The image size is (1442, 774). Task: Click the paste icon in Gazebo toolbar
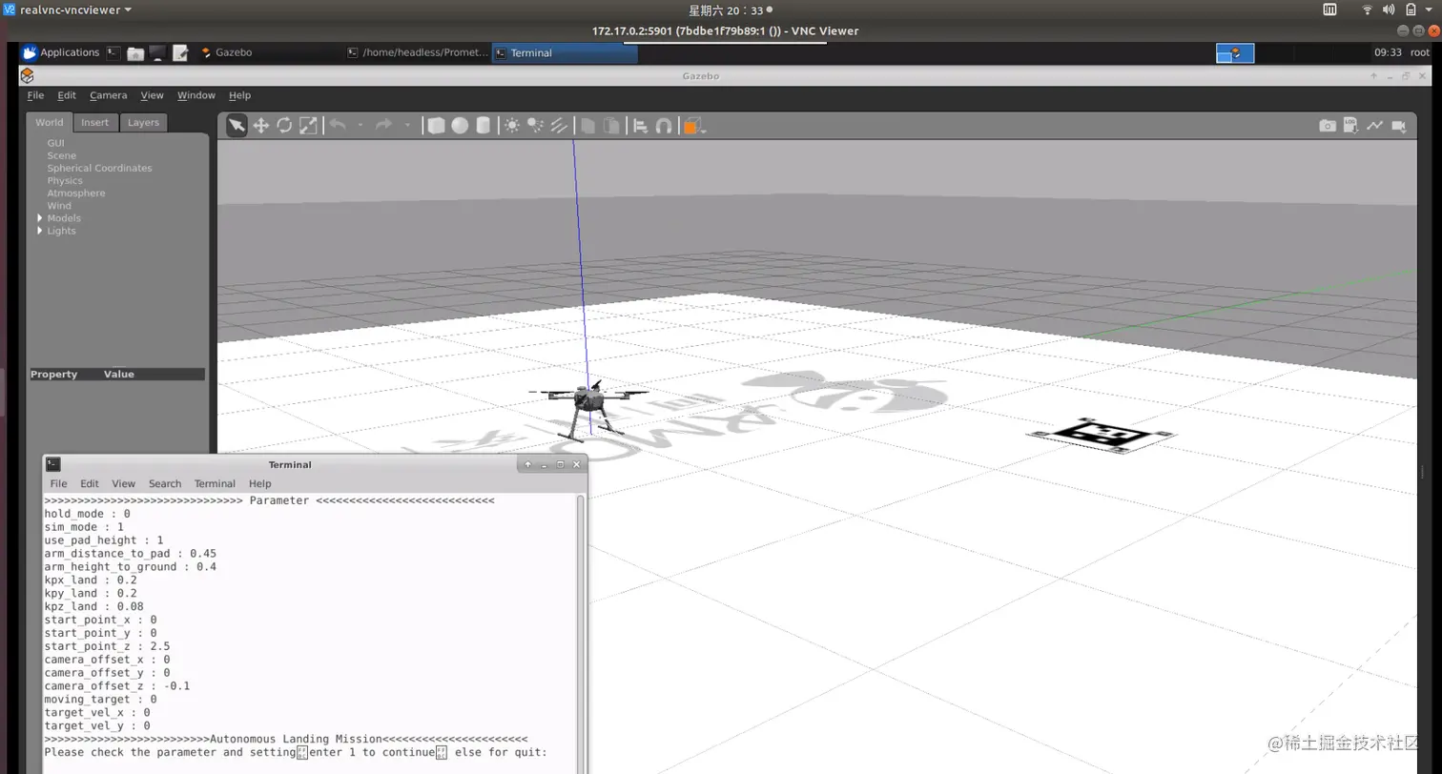pos(611,125)
